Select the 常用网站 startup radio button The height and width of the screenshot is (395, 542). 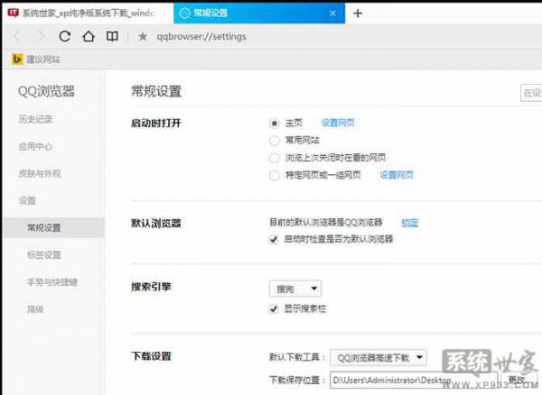(274, 141)
